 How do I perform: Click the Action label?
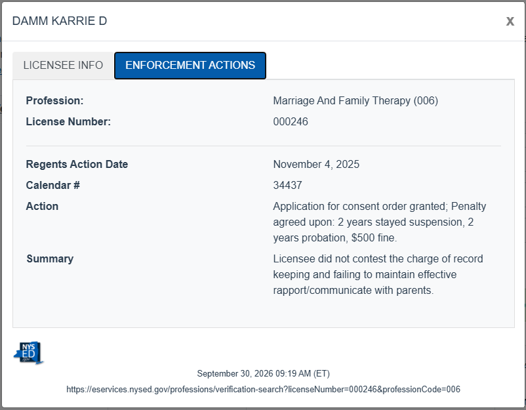pyautogui.click(x=42, y=206)
